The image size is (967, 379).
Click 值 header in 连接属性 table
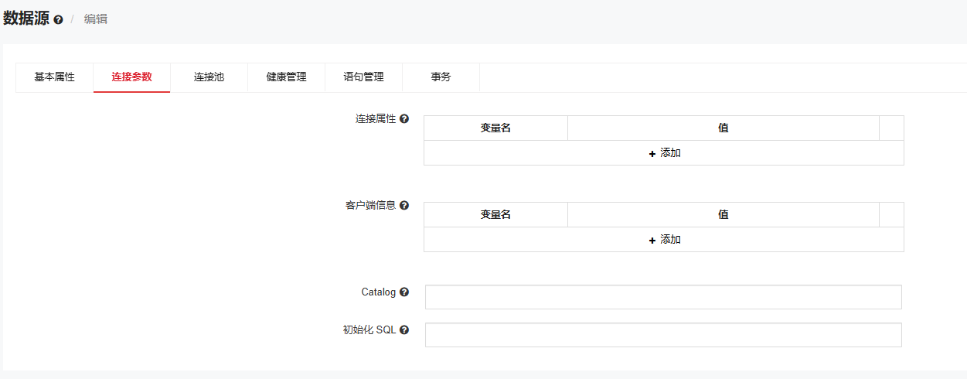723,128
